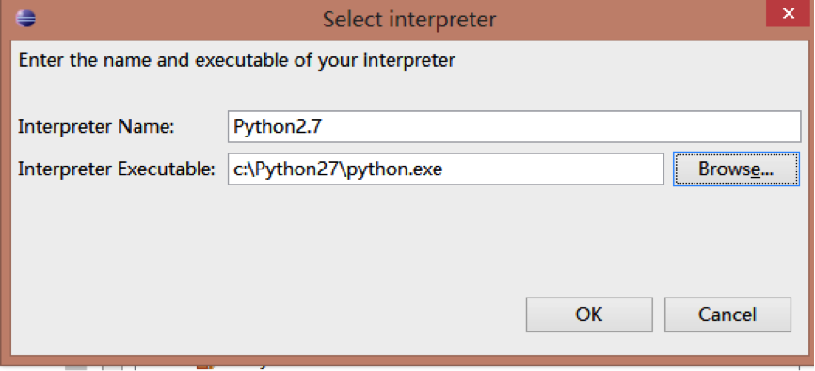
Task: Click the Browse... button
Action: tap(736, 169)
